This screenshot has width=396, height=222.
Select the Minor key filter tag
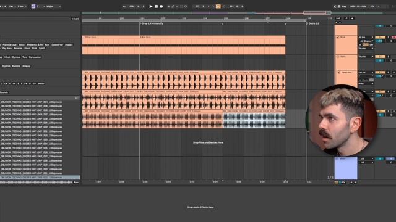pos(41,84)
